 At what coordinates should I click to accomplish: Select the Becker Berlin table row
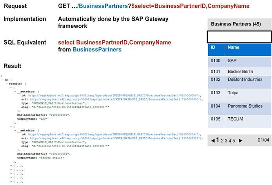tap(239, 72)
